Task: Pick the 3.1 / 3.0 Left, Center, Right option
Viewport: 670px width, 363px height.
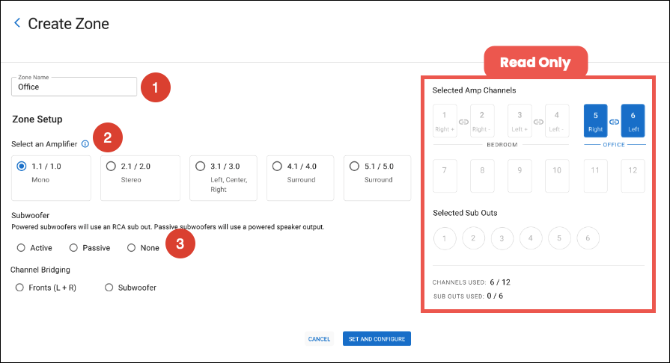Action: click(200, 166)
